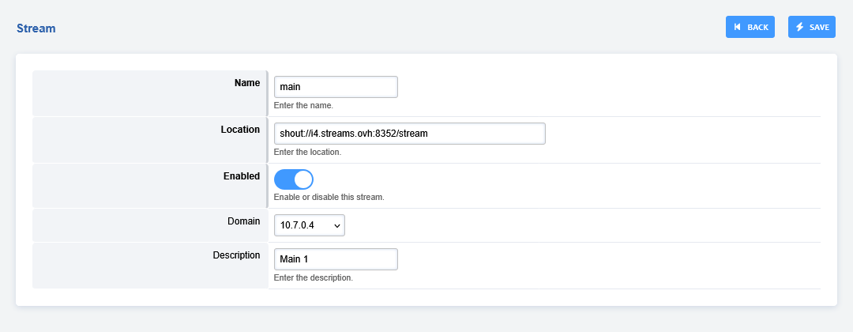Click the 'Enter the name.' hint text
This screenshot has width=853, height=332.
303,105
